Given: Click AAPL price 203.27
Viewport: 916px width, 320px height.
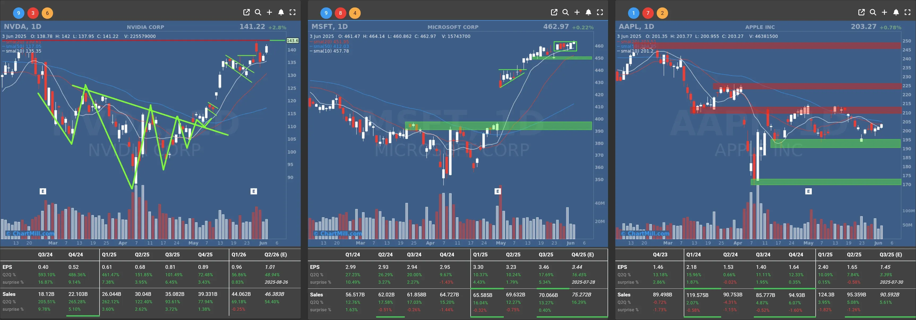Looking at the screenshot, I should pos(864,27).
